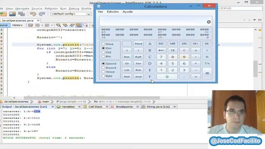Switch to the Call Stack tab
The width and height of the screenshot is (265, 149).
95,107
